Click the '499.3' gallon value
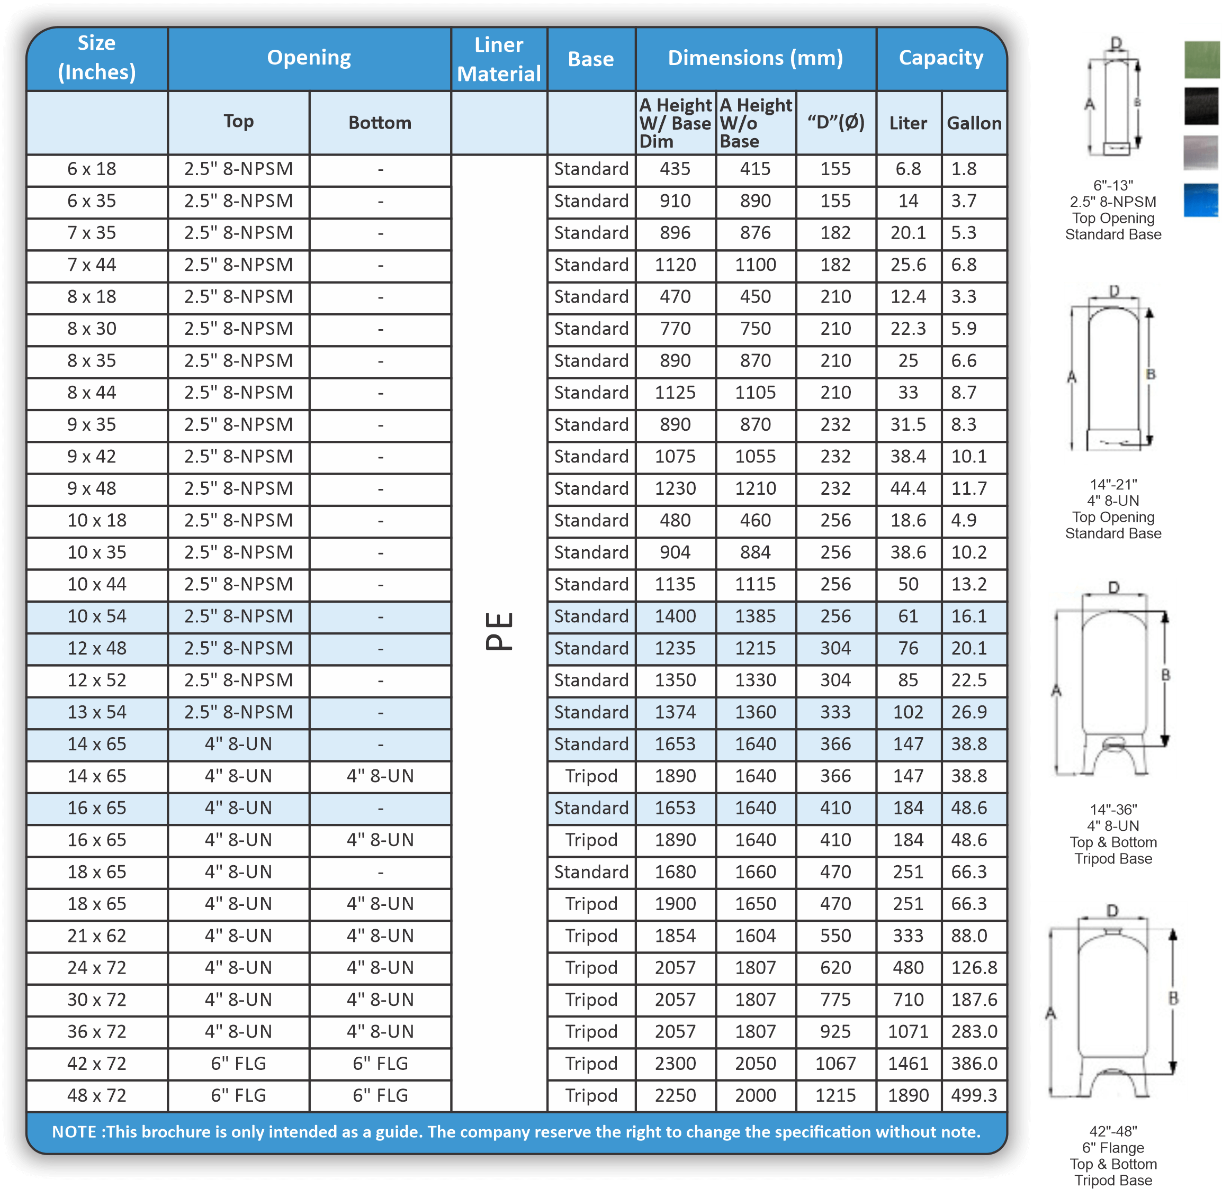The width and height of the screenshot is (1222, 1189). pos(974,1096)
